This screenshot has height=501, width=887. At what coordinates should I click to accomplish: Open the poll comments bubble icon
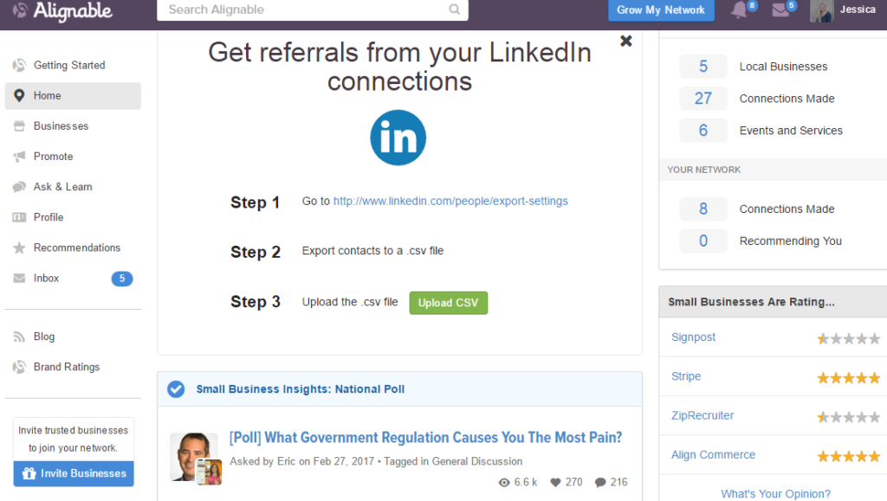click(x=600, y=482)
